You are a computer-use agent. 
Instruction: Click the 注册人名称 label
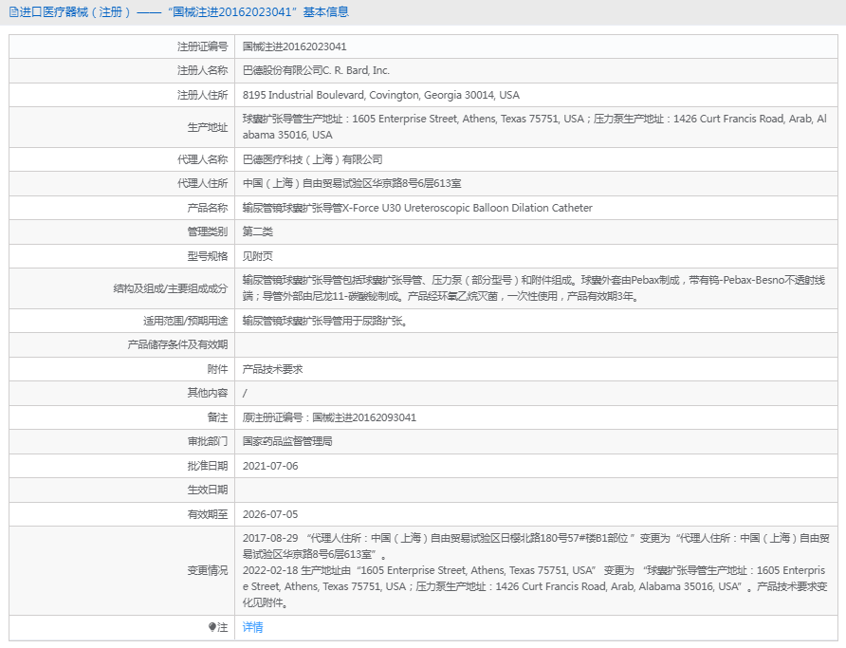pyautogui.click(x=202, y=70)
